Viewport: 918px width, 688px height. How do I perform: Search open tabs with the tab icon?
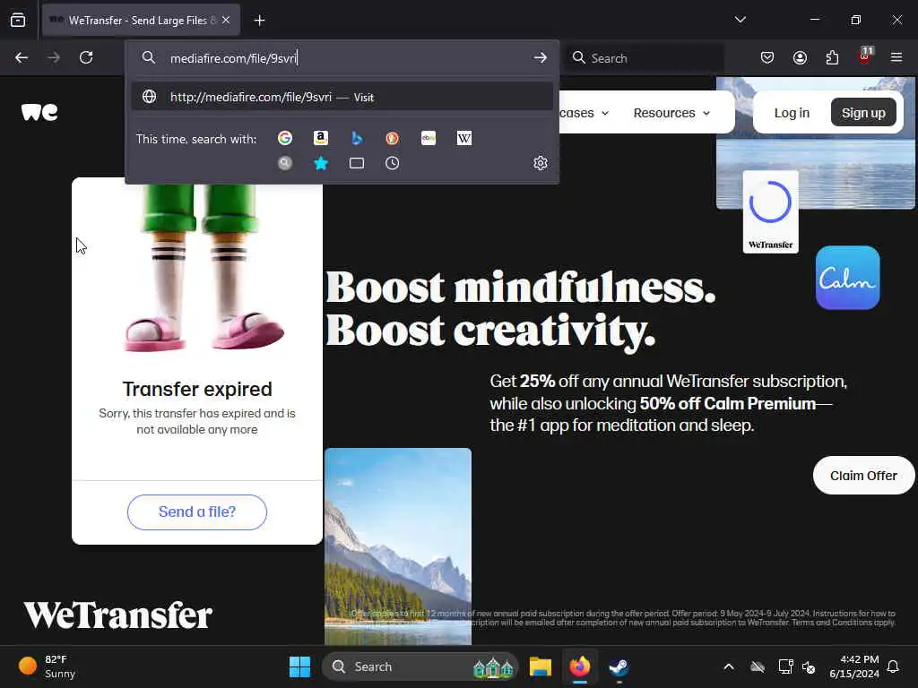point(357,163)
